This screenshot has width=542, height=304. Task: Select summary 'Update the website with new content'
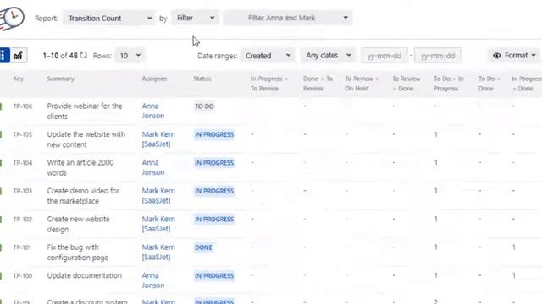86,139
